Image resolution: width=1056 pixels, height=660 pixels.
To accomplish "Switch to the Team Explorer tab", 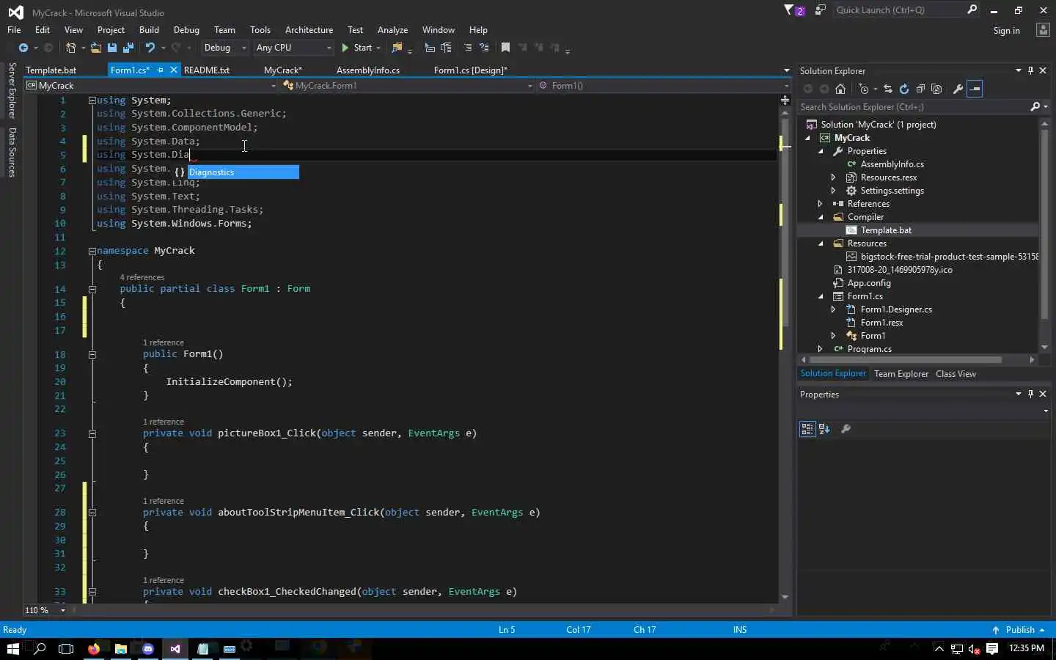I will click(x=901, y=374).
